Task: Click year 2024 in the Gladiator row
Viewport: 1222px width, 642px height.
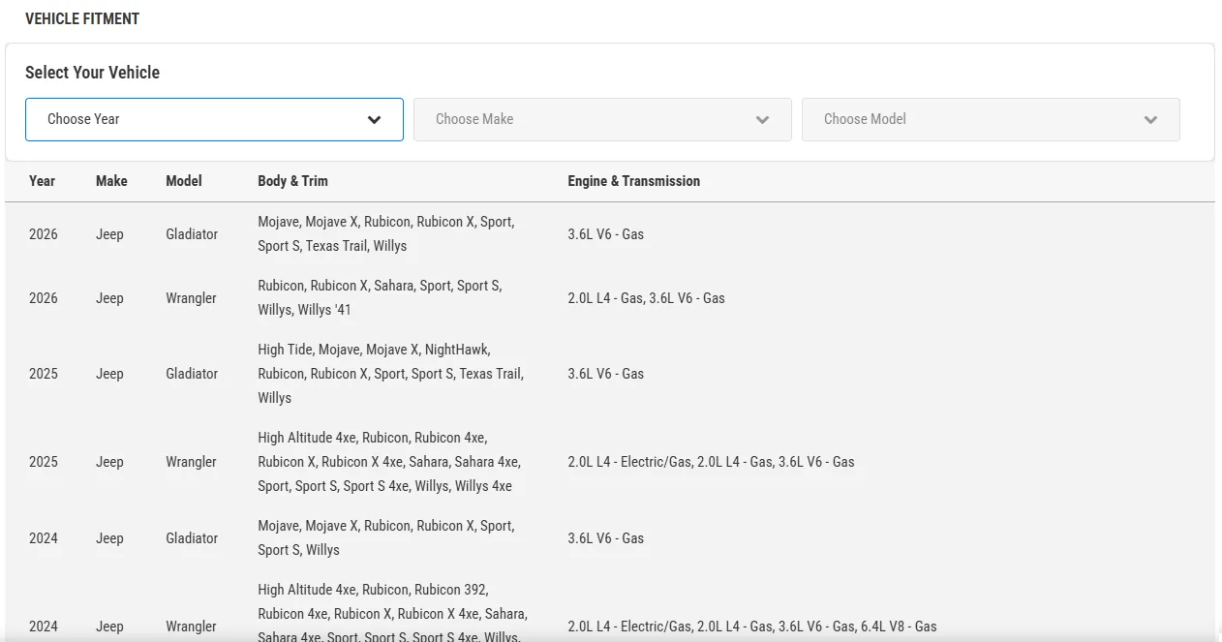Action: (x=44, y=538)
